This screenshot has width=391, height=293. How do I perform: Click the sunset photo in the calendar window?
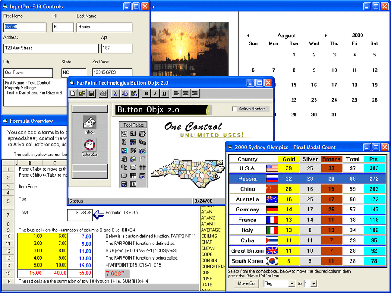(189, 49)
